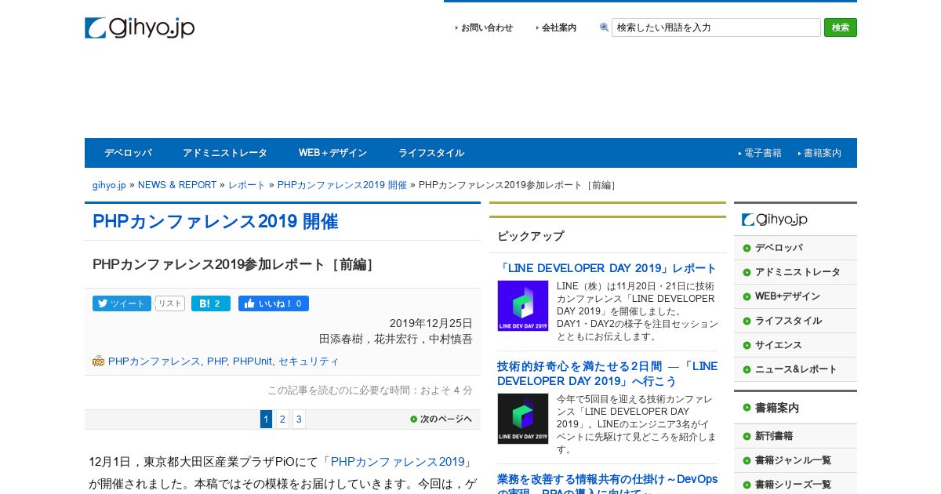The height and width of the screenshot is (494, 941).
Task: Click gihyo.jp breadcrumb link
Action: pyautogui.click(x=109, y=185)
